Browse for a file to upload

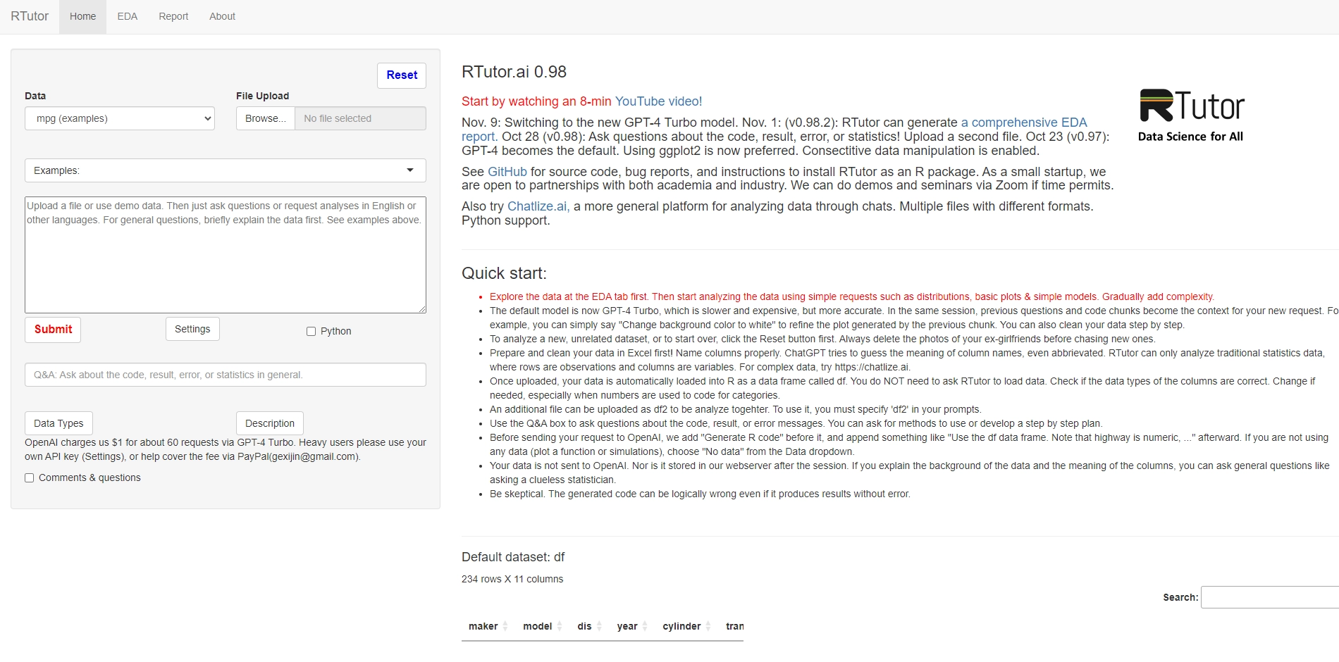coord(265,118)
